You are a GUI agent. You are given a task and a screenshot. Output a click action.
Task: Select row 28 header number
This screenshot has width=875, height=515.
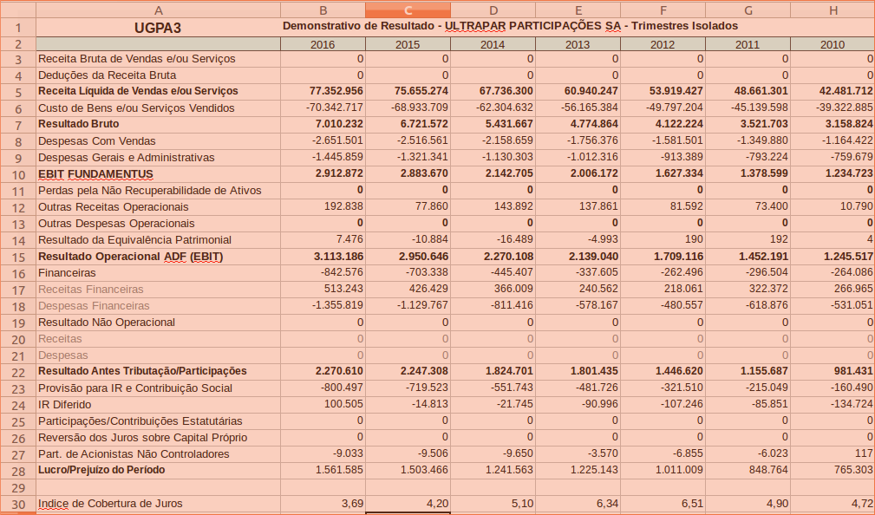(x=18, y=471)
